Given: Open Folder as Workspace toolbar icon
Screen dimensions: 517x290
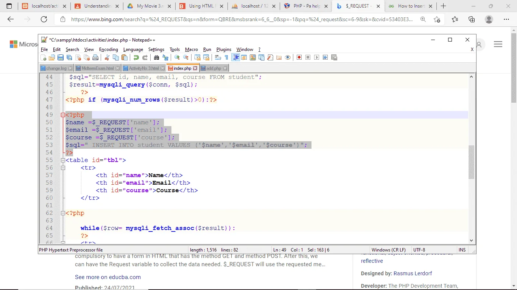Looking at the screenshot, I should [x=279, y=57].
